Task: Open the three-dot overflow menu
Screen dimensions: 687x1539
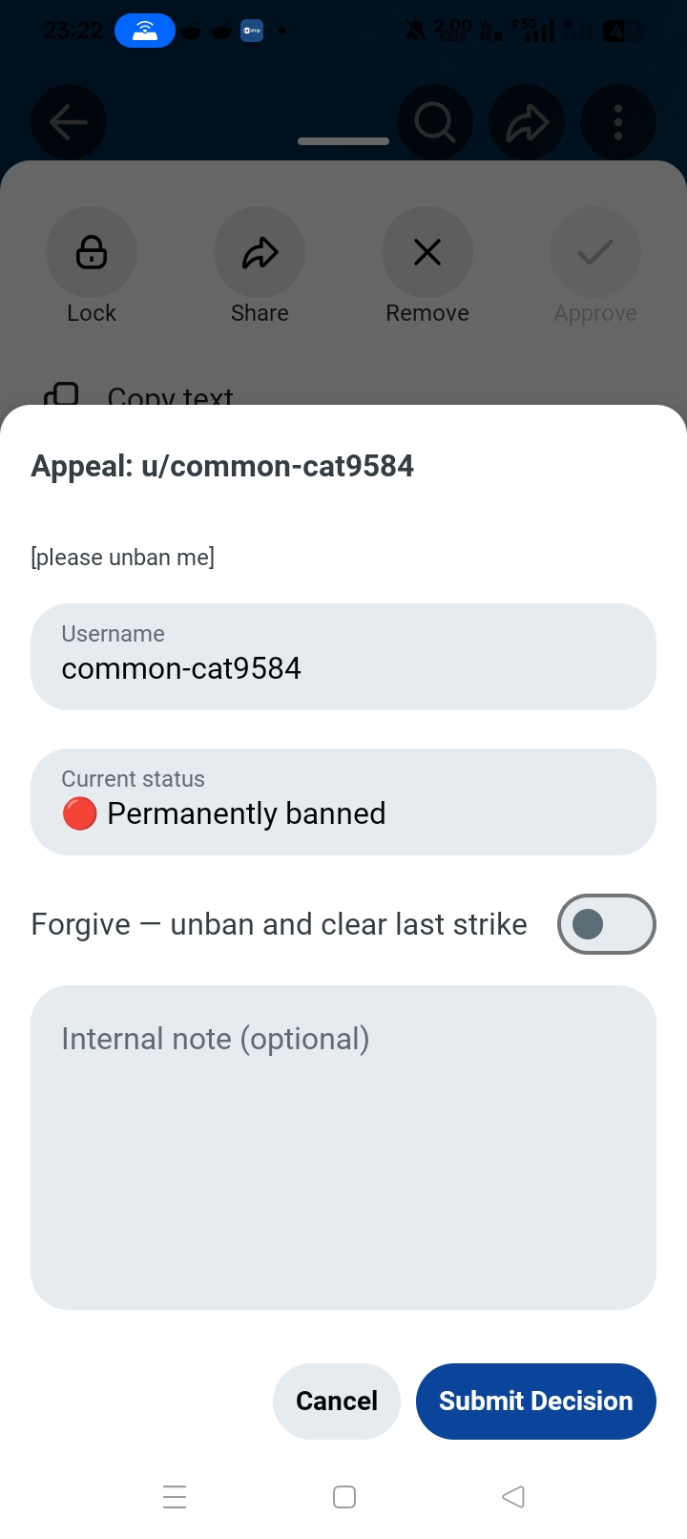Action: tap(618, 122)
